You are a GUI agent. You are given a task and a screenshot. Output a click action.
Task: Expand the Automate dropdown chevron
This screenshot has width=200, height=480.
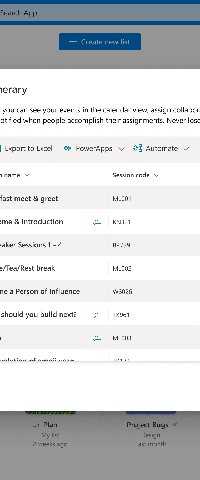point(186,149)
